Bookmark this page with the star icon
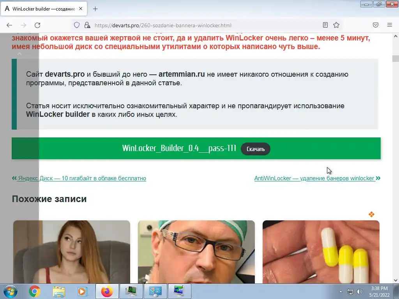 336,25
